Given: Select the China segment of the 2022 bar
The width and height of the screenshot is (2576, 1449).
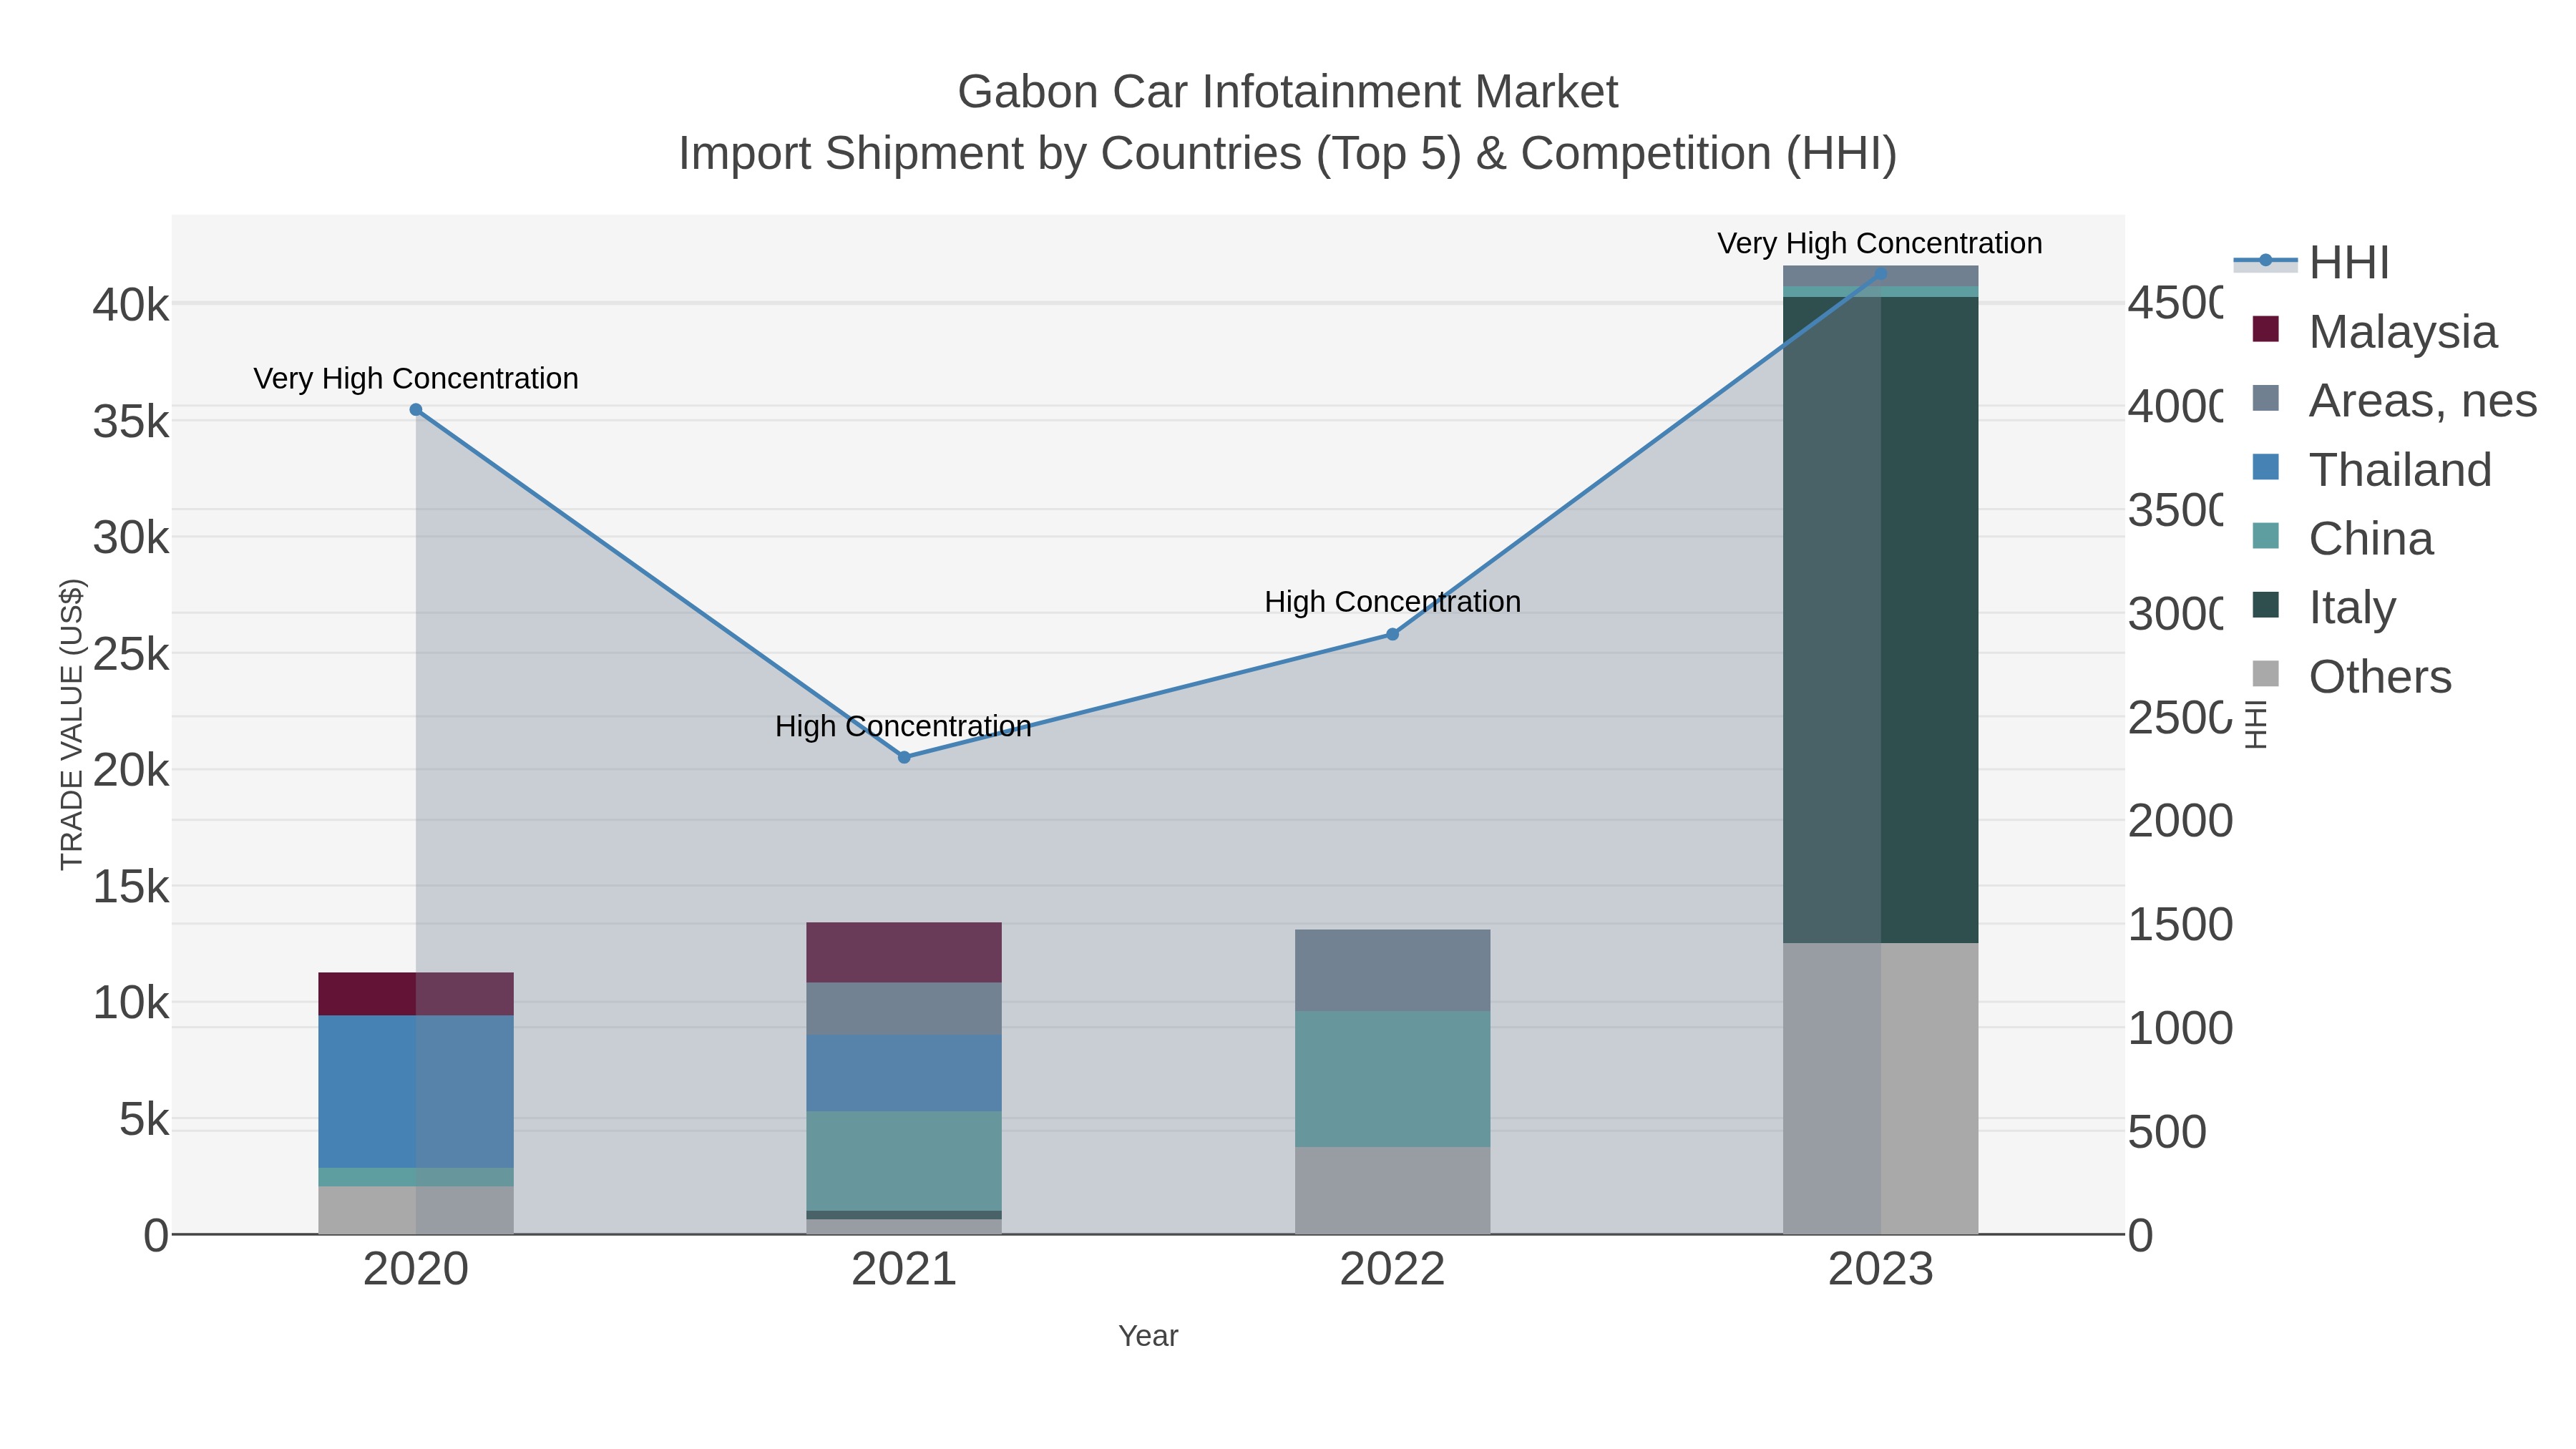Looking at the screenshot, I should pyautogui.click(x=1392, y=1079).
